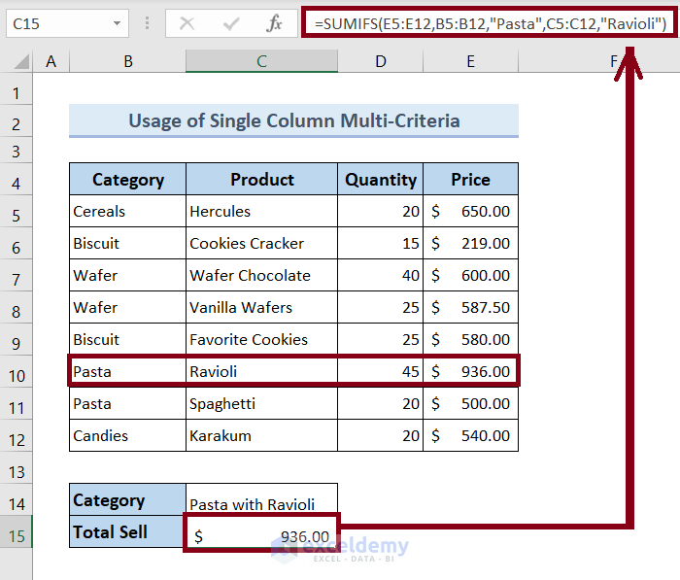Click the Total Sell result cell 936.00
Viewport: 680px width, 580px height.
(x=262, y=535)
